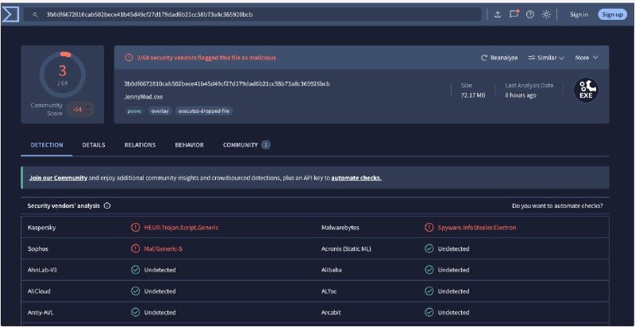This screenshot has height=327, width=635.
Task: Click the JennyMod.exe file name
Action: 144,97
